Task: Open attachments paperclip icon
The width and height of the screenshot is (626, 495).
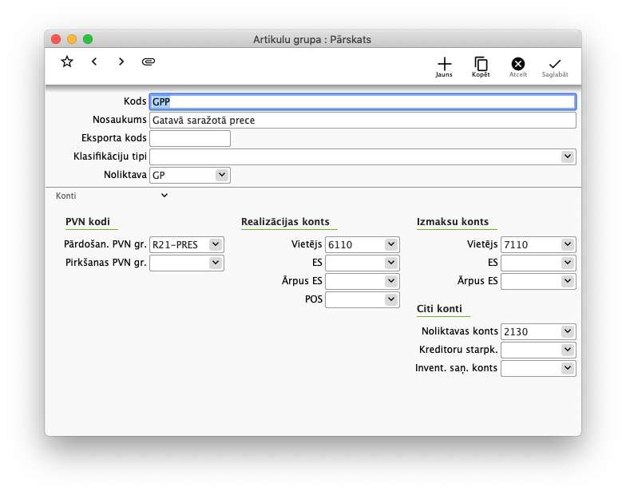Action: tap(149, 61)
